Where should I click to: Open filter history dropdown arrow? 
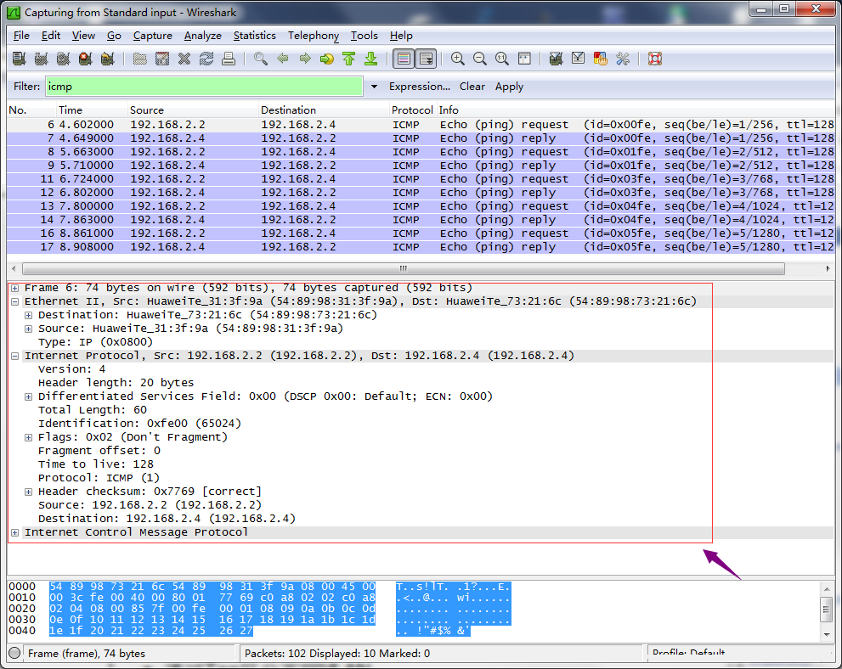click(374, 87)
